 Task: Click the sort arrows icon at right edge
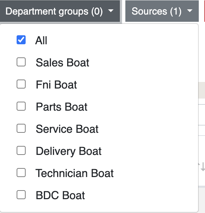coord(202,167)
